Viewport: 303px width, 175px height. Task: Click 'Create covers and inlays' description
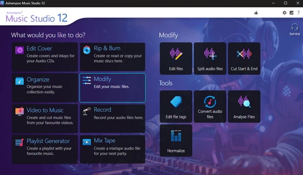pos(50,59)
